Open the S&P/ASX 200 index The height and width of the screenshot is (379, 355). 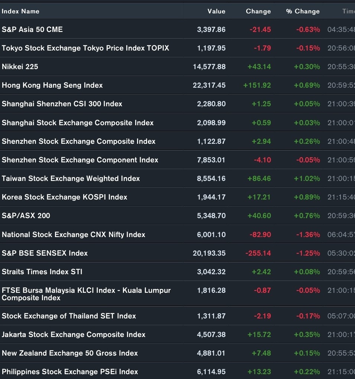[x=26, y=216]
